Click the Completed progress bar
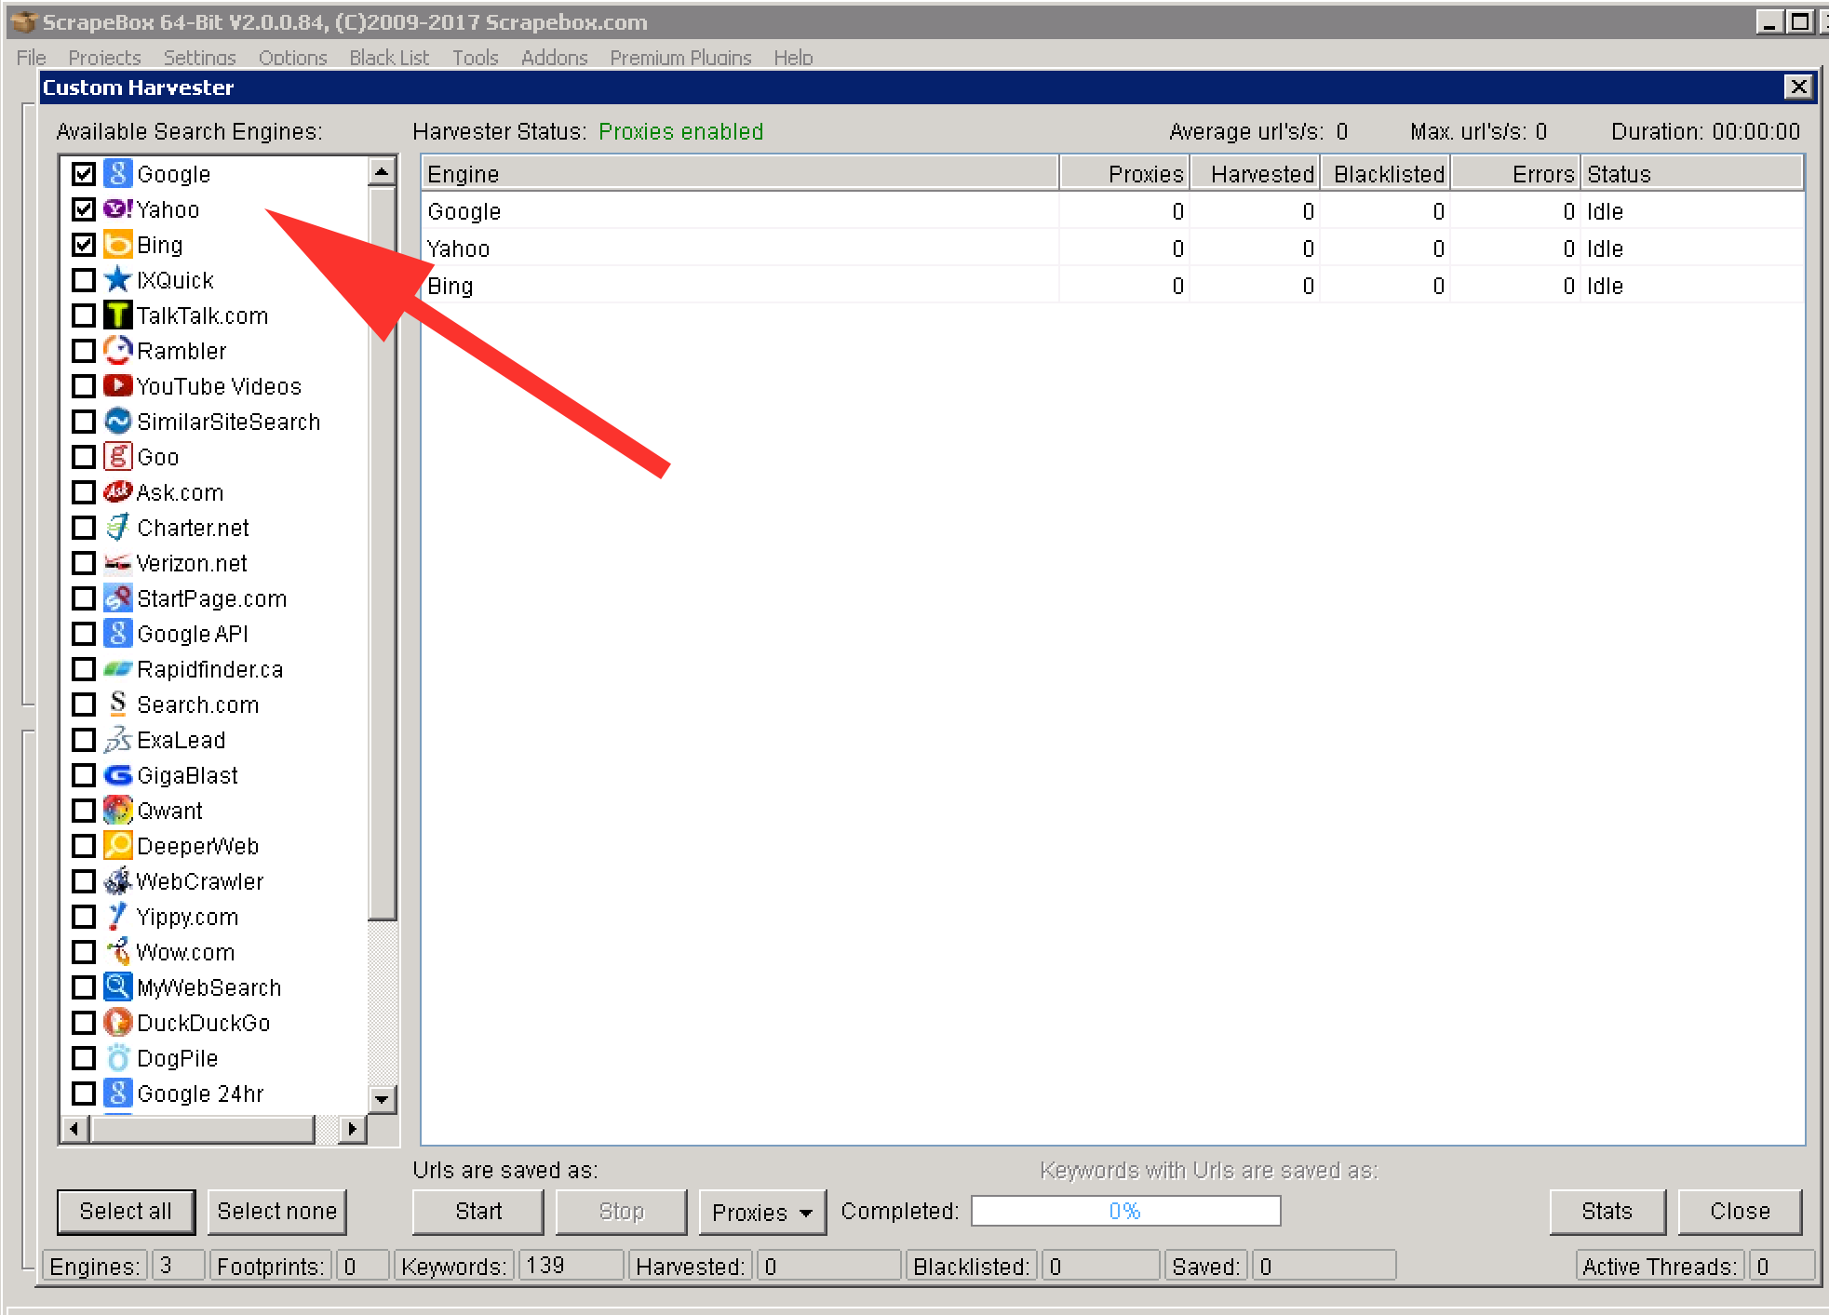This screenshot has width=1829, height=1315. [1125, 1212]
